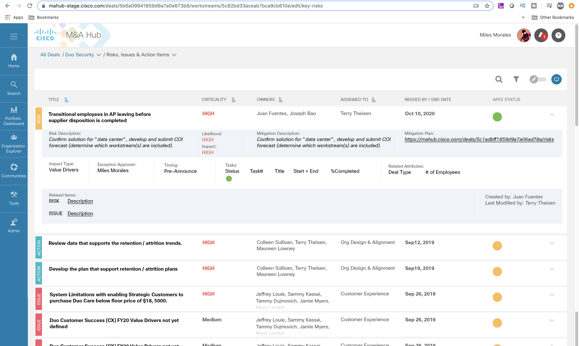Image resolution: width=579 pixels, height=346 pixels.
Task: Open the Mitigation Plan URL link
Action: tap(479, 139)
